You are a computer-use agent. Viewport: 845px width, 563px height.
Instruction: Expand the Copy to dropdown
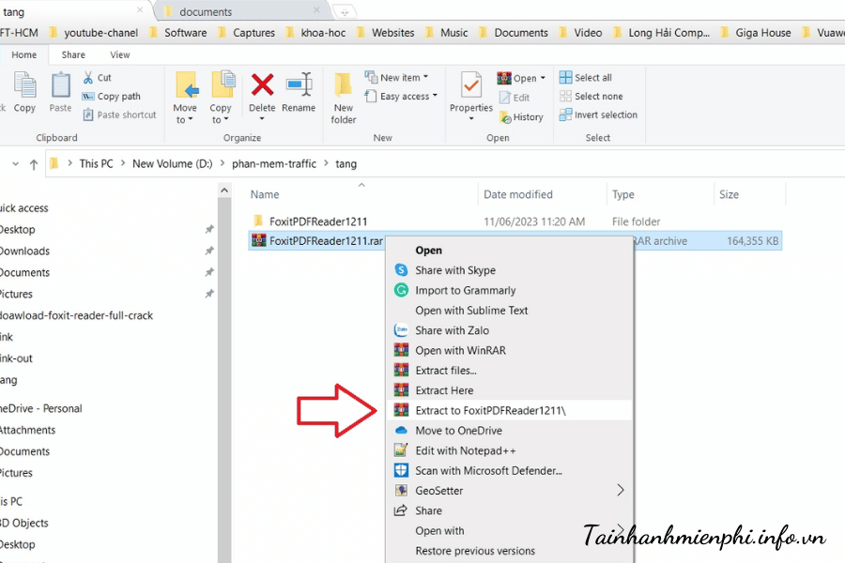tap(221, 119)
